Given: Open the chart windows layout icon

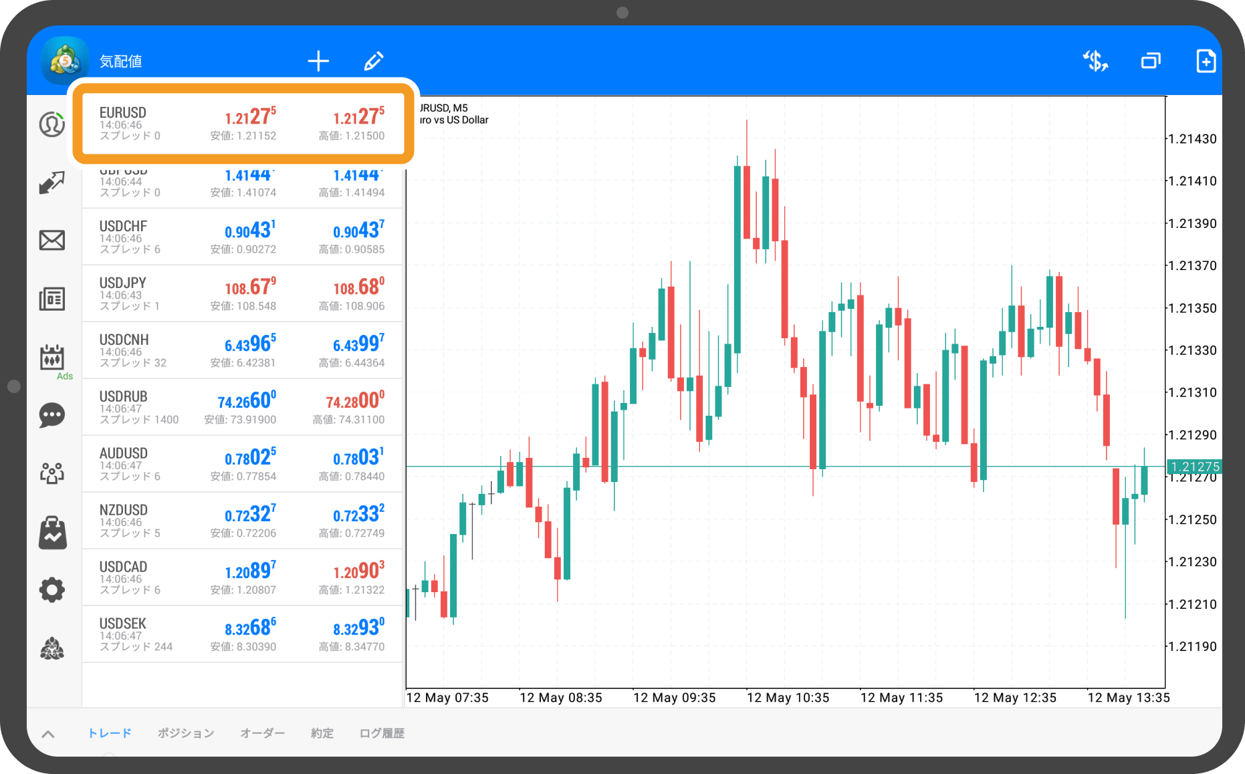Looking at the screenshot, I should [1151, 61].
